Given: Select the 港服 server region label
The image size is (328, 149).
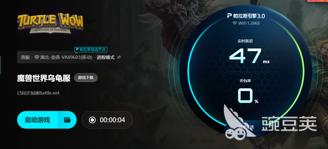Looking at the screenshot, I should 25,57.
